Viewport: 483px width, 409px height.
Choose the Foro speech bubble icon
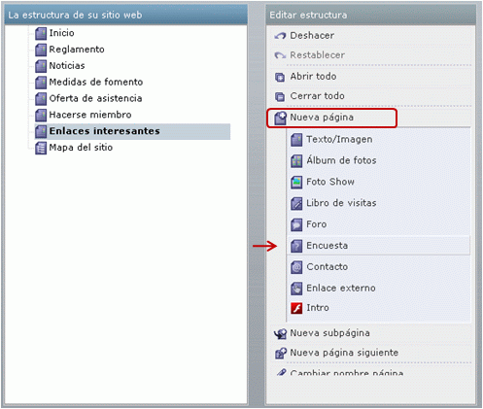(296, 224)
